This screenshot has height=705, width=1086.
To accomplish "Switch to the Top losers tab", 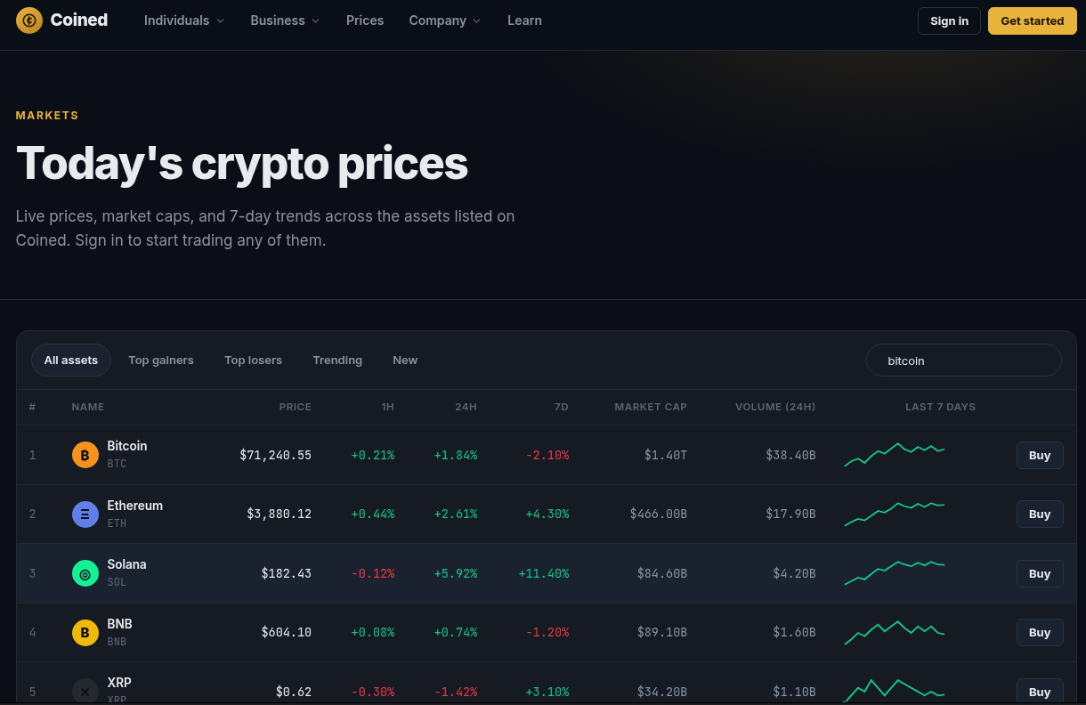I will [x=253, y=361].
